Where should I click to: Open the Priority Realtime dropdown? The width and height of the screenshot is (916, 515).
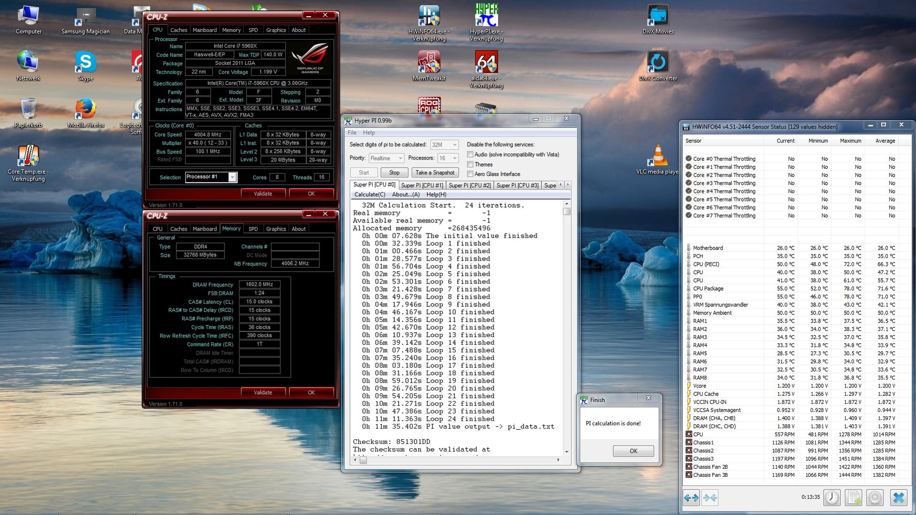(386, 158)
